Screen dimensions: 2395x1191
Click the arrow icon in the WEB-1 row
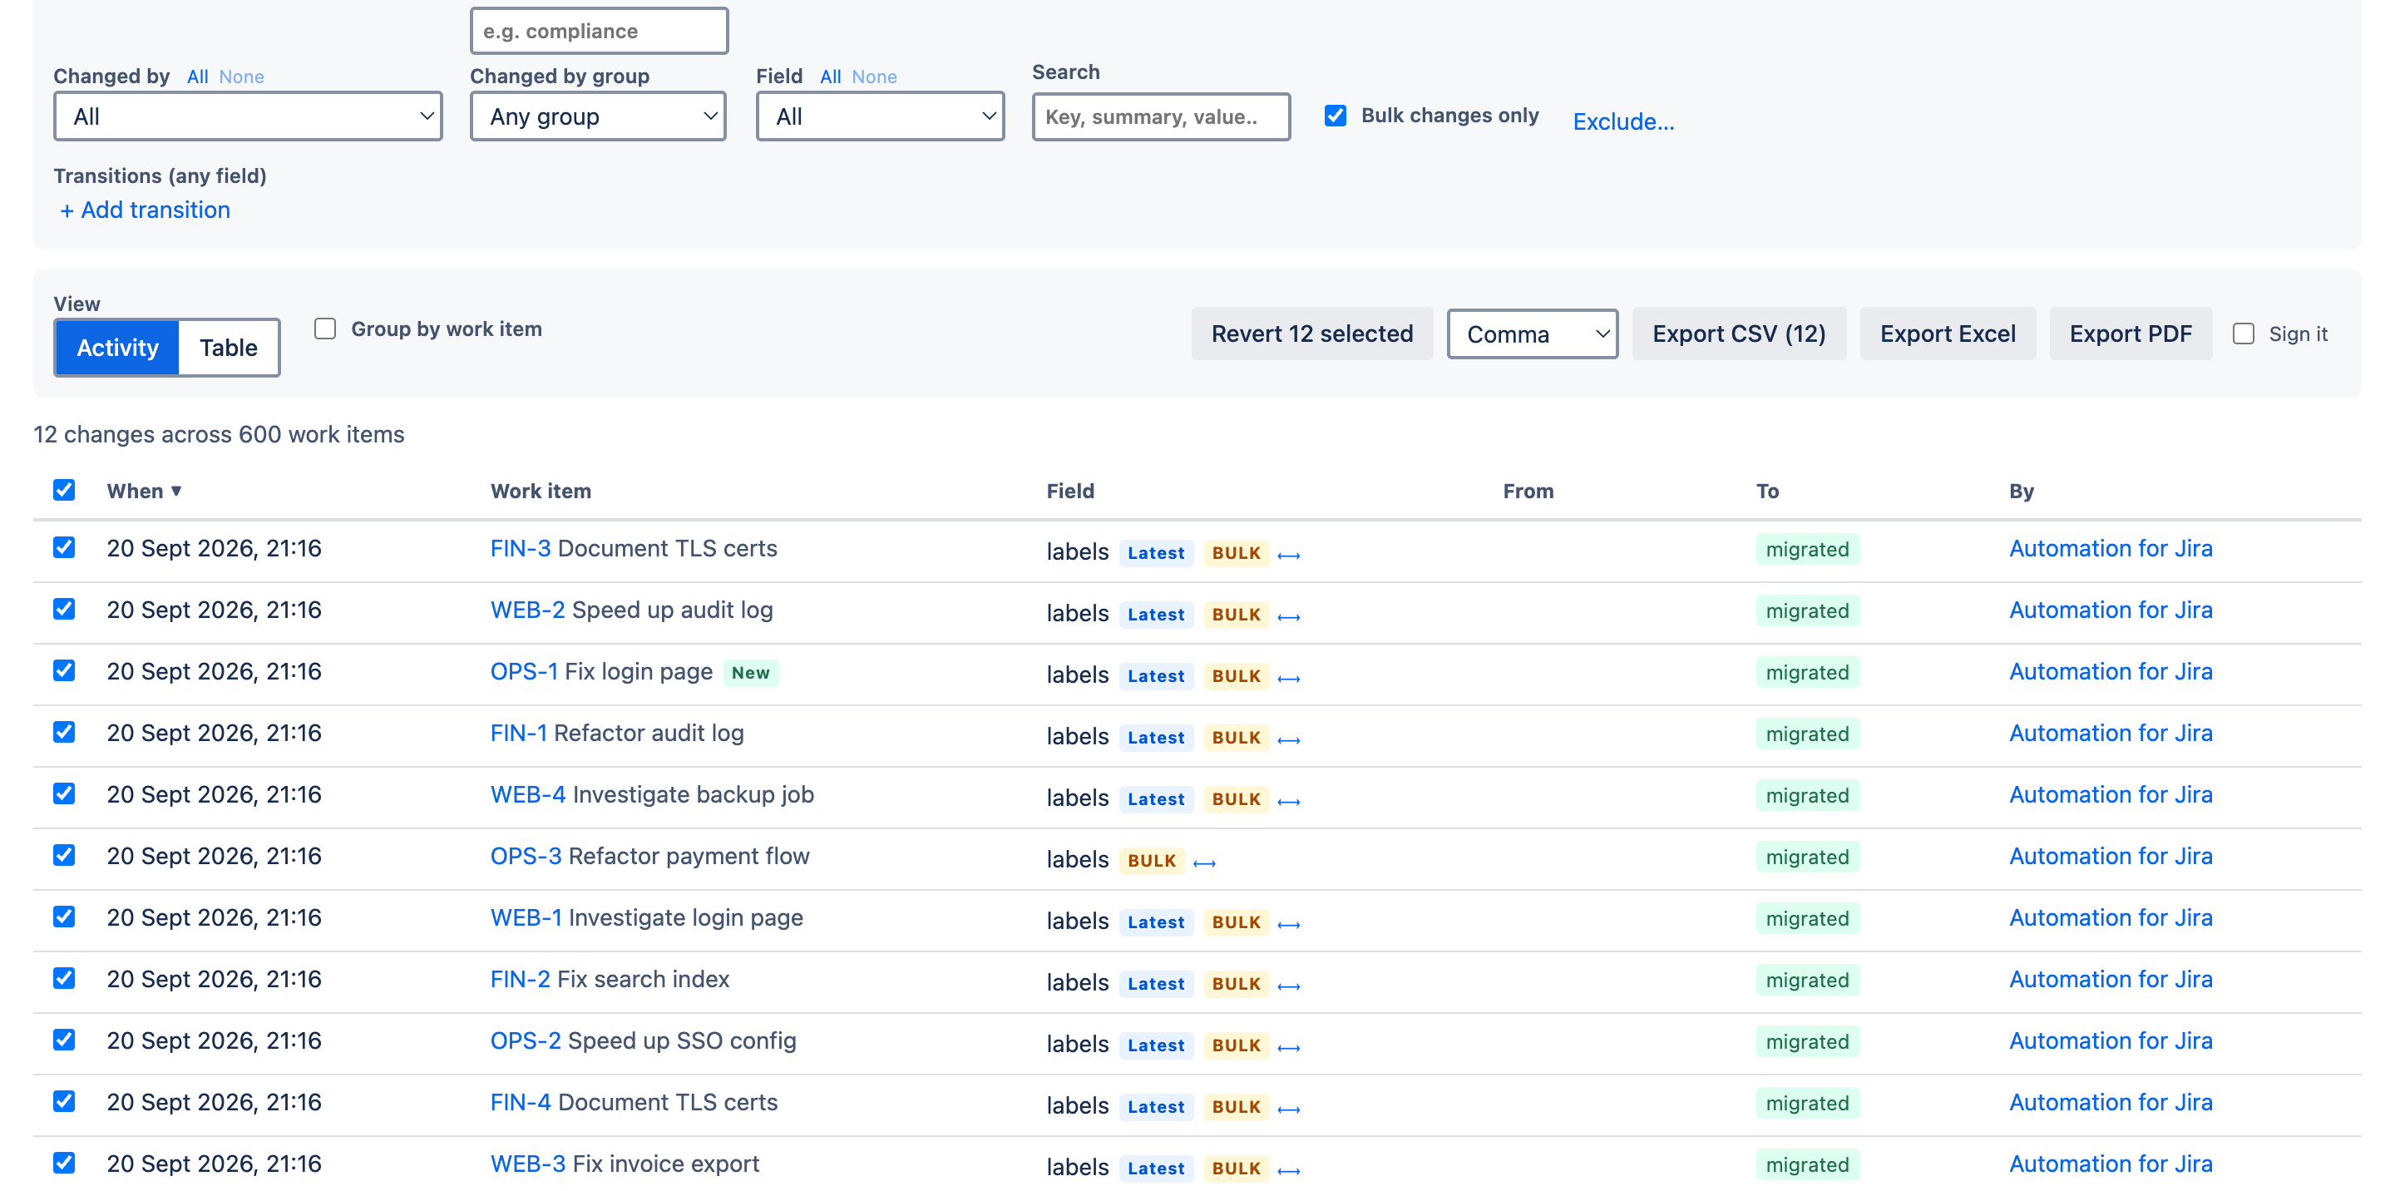pos(1289,924)
